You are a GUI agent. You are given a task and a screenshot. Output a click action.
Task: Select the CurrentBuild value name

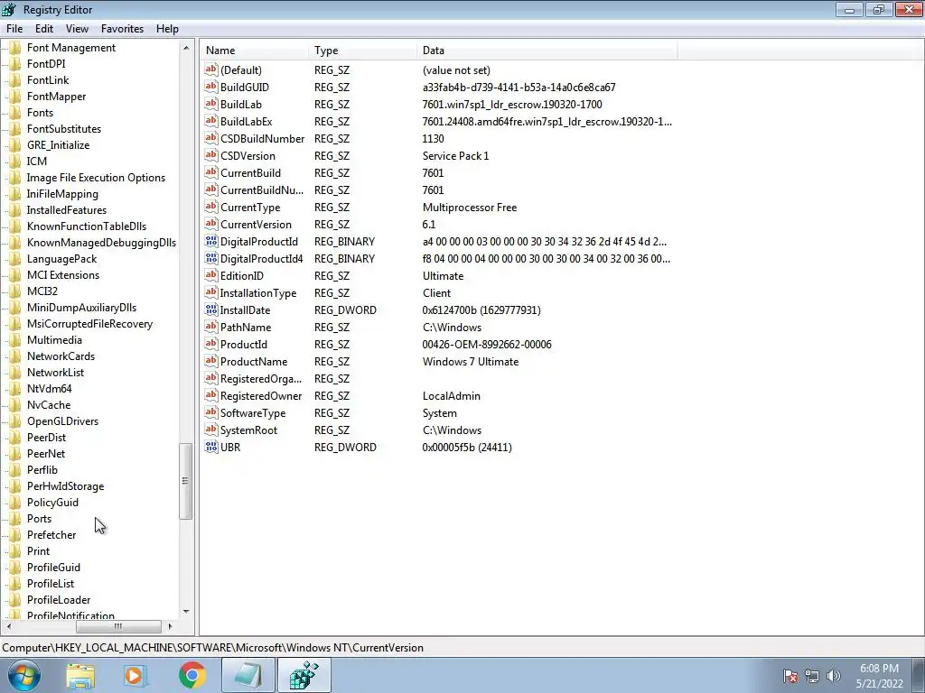[x=250, y=172]
